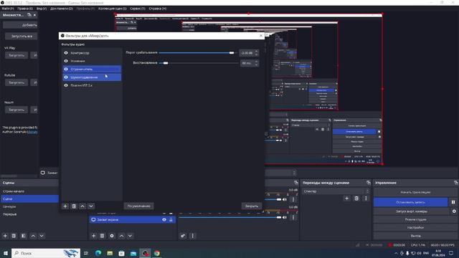Click Запустить все in multi-stream panel
Screen dimensions: 459x258
click(x=22, y=37)
